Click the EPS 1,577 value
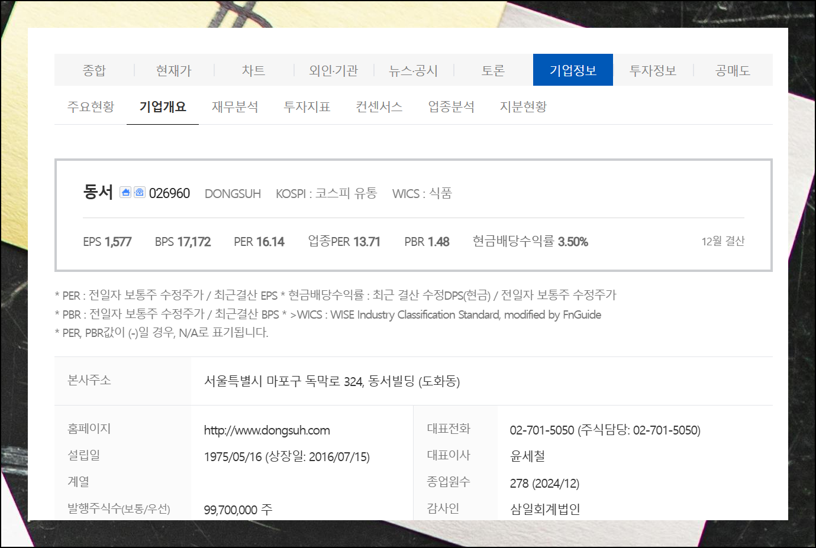Viewport: 816px width, 548px height. [107, 242]
